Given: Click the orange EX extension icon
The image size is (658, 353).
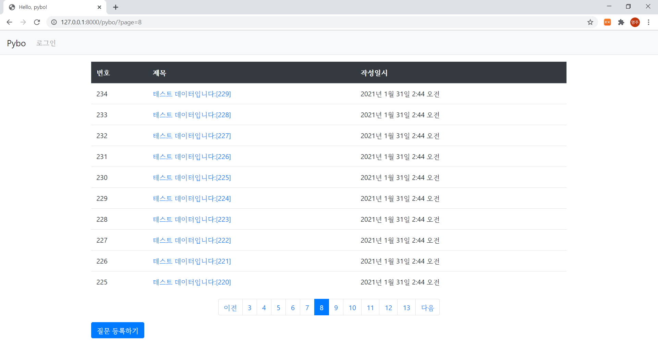Looking at the screenshot, I should (607, 22).
